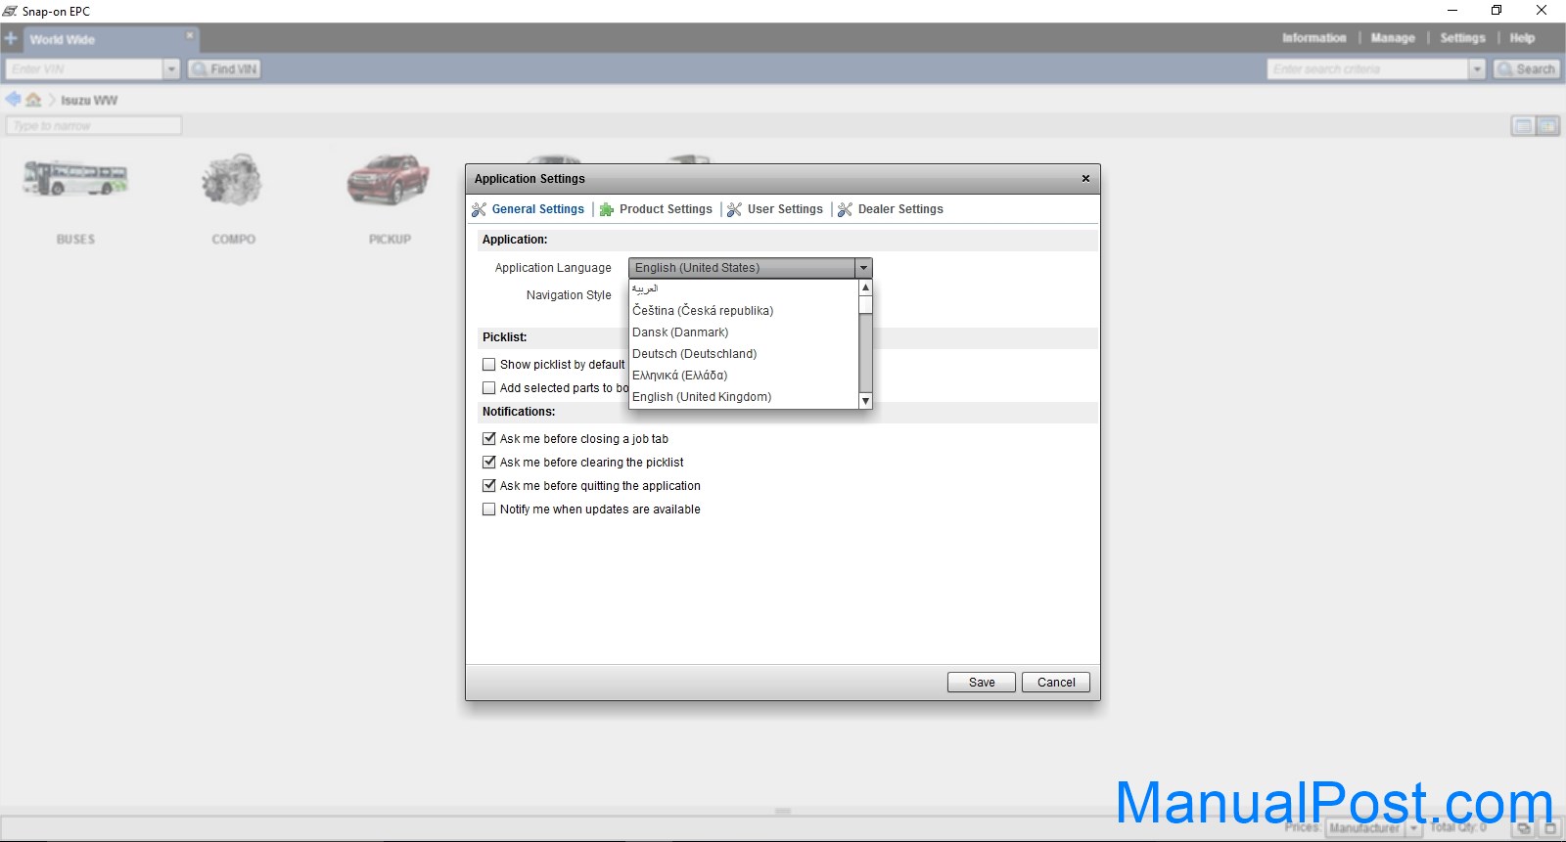1566x842 pixels.
Task: Open the Information menu
Action: (1314, 38)
